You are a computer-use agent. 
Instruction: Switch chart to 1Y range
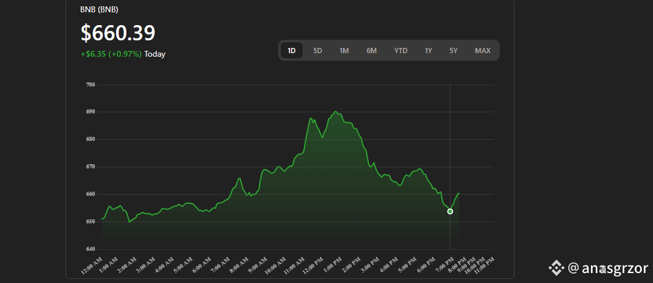429,50
